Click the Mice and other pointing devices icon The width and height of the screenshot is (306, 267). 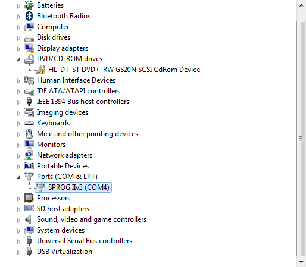29,134
